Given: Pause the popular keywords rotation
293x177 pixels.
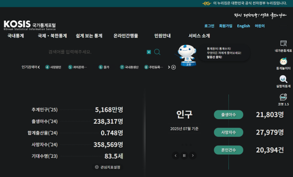Looking at the screenshot, I should click(173, 67).
